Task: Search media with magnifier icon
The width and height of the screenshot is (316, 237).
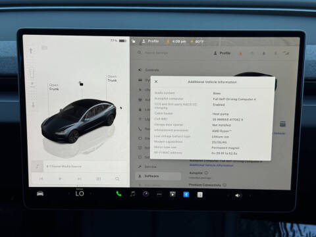Action: pos(117,178)
